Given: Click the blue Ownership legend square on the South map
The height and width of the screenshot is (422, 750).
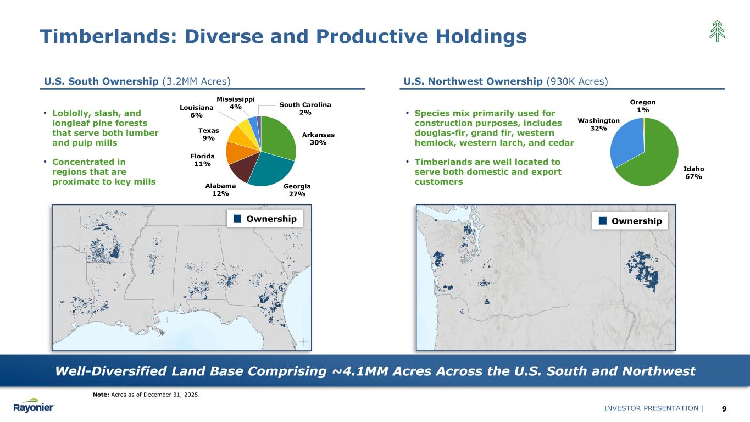Looking at the screenshot, I should pos(237,219).
